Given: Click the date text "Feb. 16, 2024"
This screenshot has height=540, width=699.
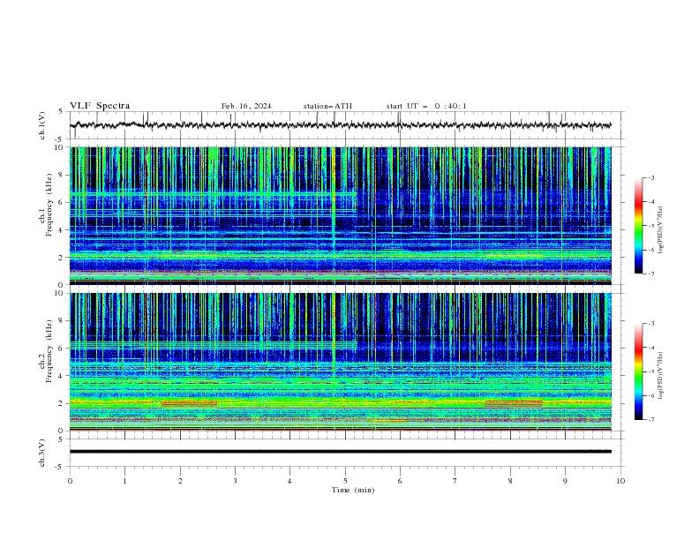Looking at the screenshot, I should [246, 106].
